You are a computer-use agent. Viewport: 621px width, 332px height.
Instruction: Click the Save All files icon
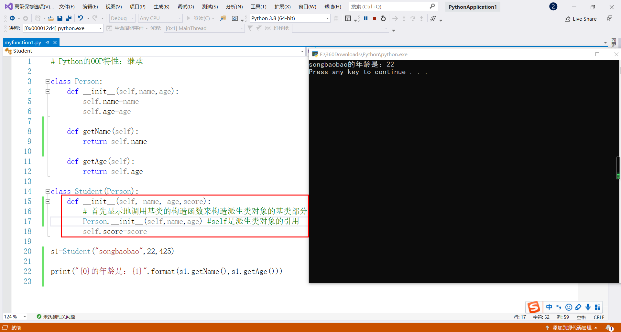[68, 18]
